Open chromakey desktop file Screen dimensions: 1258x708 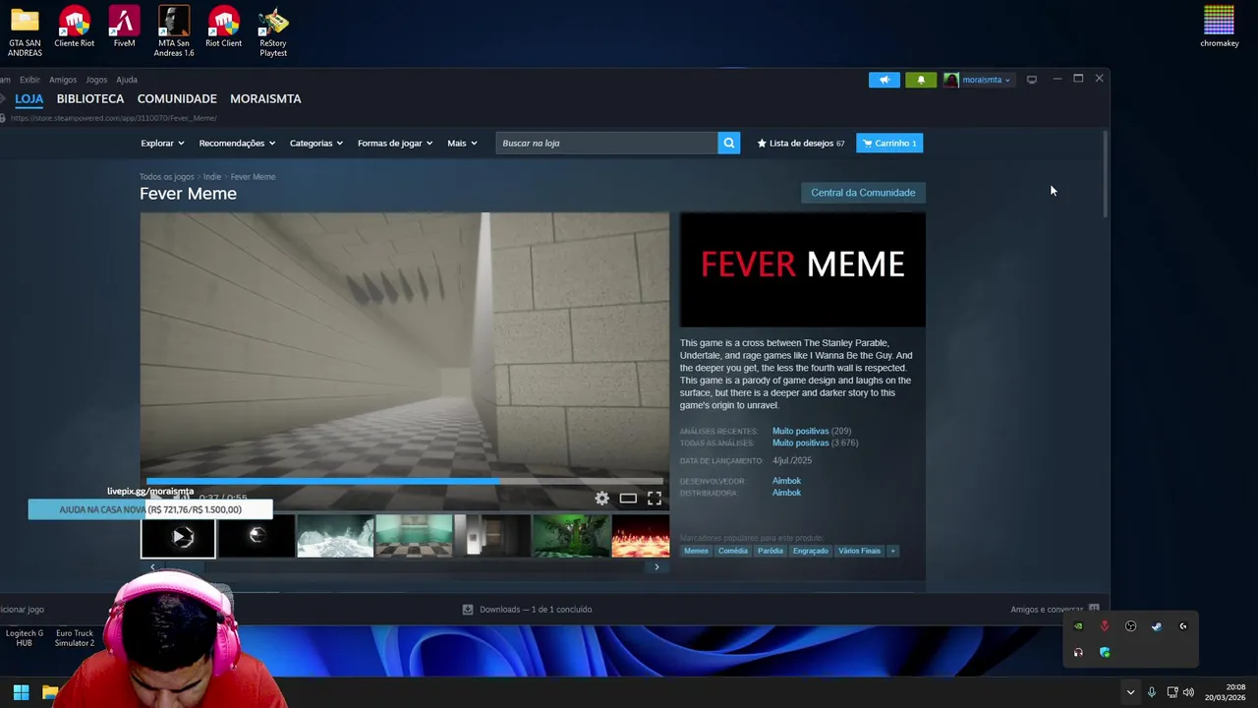coord(1219,27)
